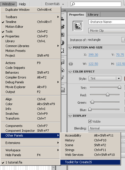Viewport: 125px width, 170px height.
Task: Choose Strings in Other Panels submenu
Action: tap(90, 150)
